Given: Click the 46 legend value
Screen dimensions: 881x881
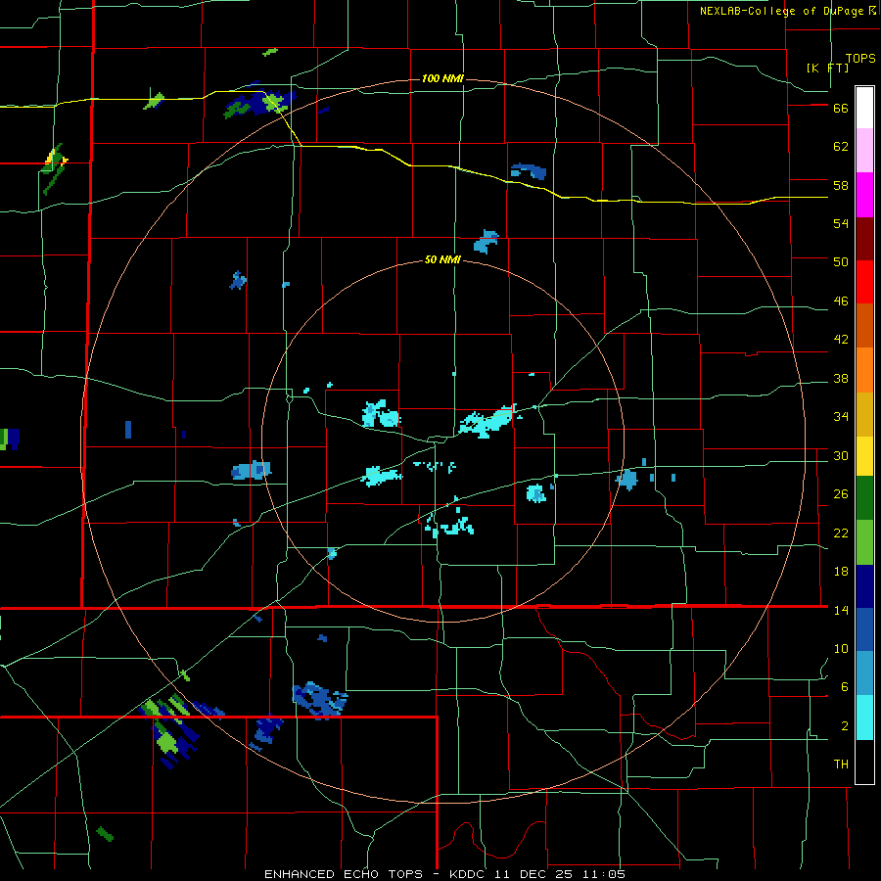Looking at the screenshot, I should point(841,301).
